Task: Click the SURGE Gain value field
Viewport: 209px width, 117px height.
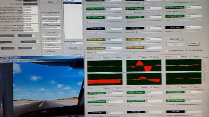Action: 114,29
